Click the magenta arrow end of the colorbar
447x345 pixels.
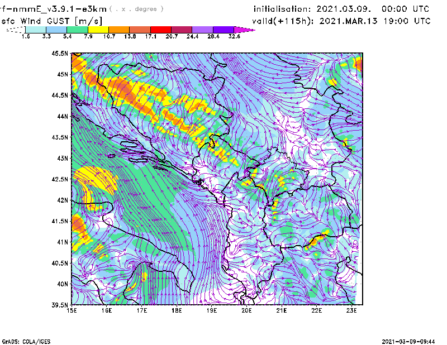point(244,30)
